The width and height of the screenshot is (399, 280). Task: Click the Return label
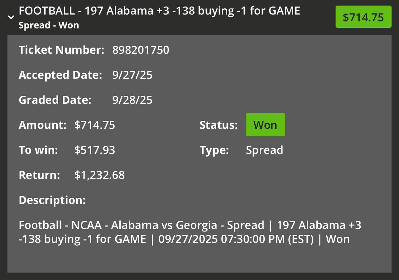pyautogui.click(x=39, y=175)
